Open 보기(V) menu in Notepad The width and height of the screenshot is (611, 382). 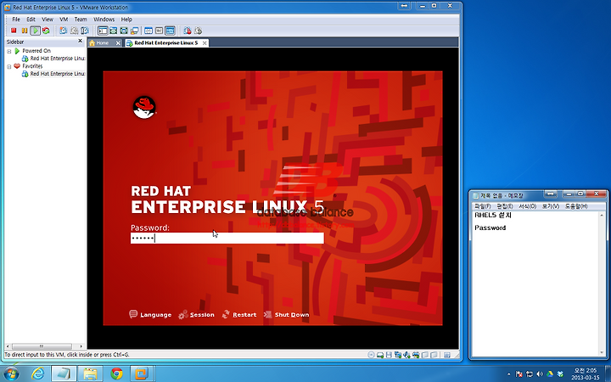click(551, 206)
